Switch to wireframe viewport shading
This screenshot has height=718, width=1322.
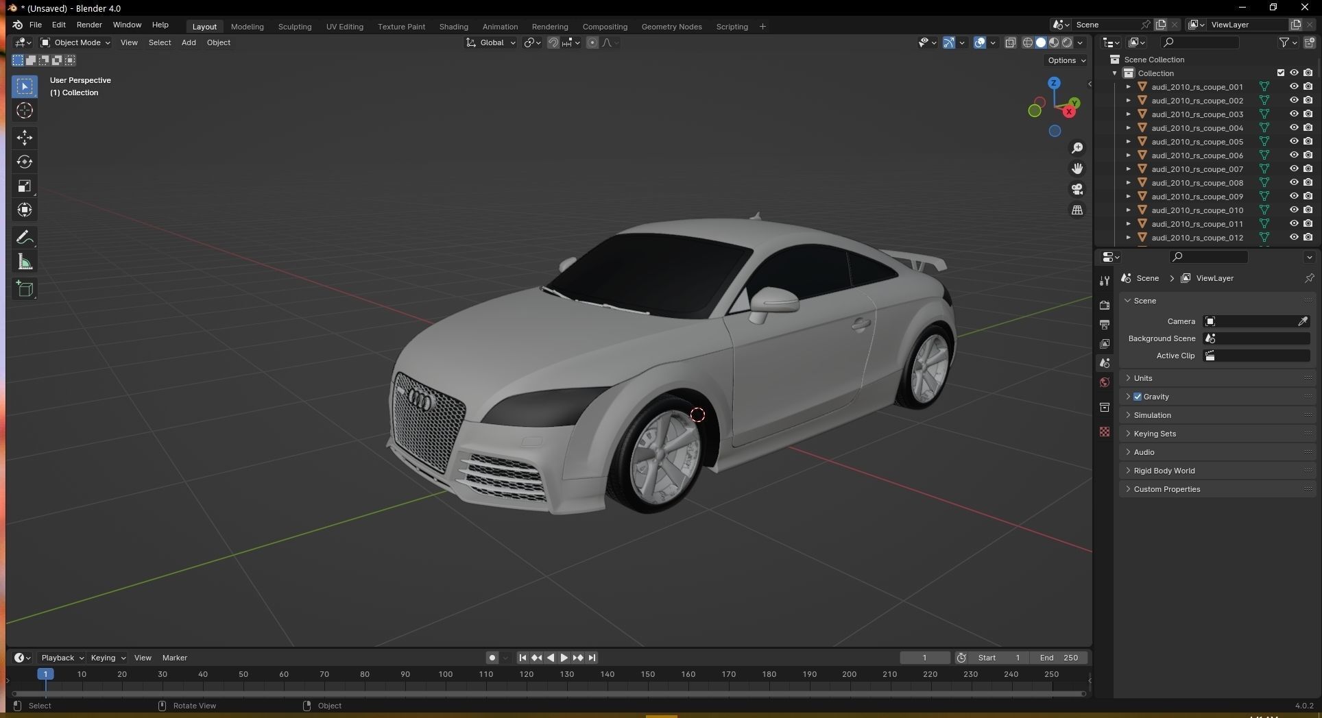tap(1028, 42)
